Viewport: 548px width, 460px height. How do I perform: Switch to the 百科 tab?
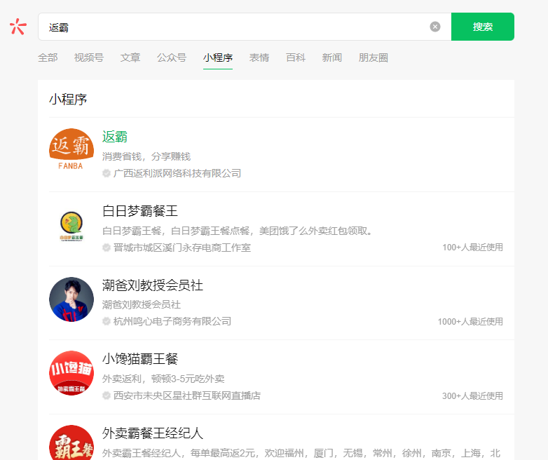pos(296,57)
